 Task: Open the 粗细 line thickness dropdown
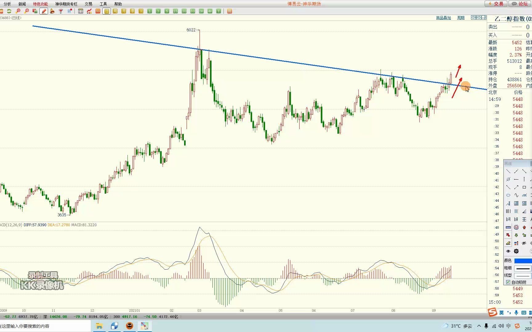[523, 268]
